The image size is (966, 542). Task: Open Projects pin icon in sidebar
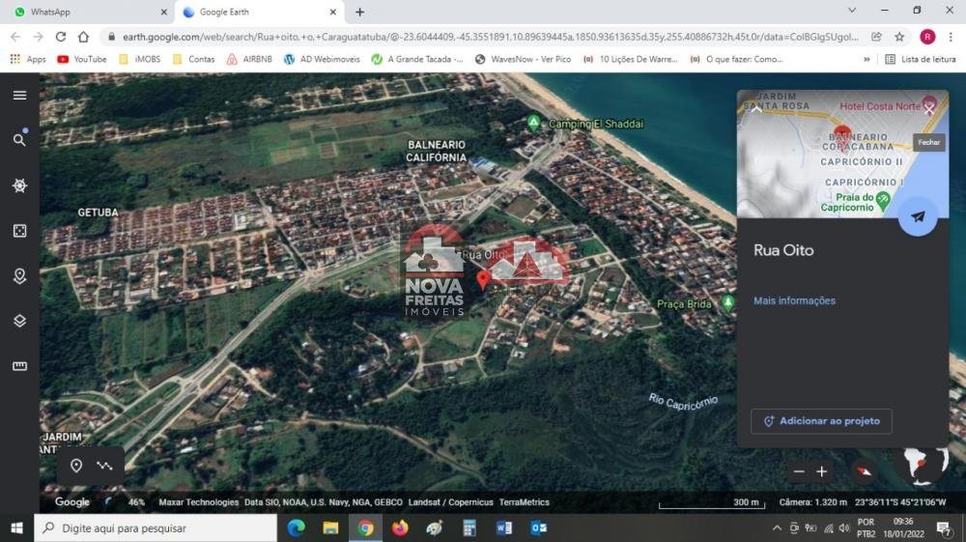[19, 276]
